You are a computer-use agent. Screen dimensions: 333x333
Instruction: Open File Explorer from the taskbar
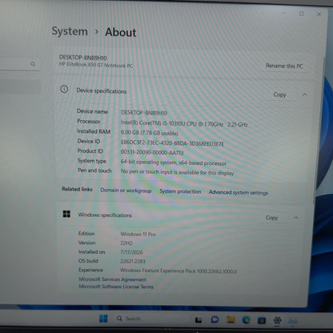click(231, 319)
